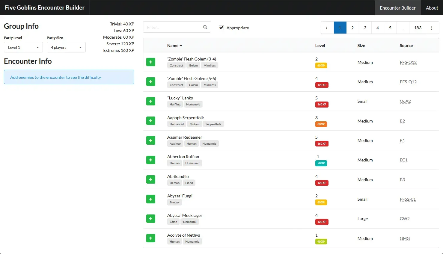The height and width of the screenshot is (254, 443).
Task: Add Abyssal Muckrager to encounter
Action: pyautogui.click(x=151, y=219)
